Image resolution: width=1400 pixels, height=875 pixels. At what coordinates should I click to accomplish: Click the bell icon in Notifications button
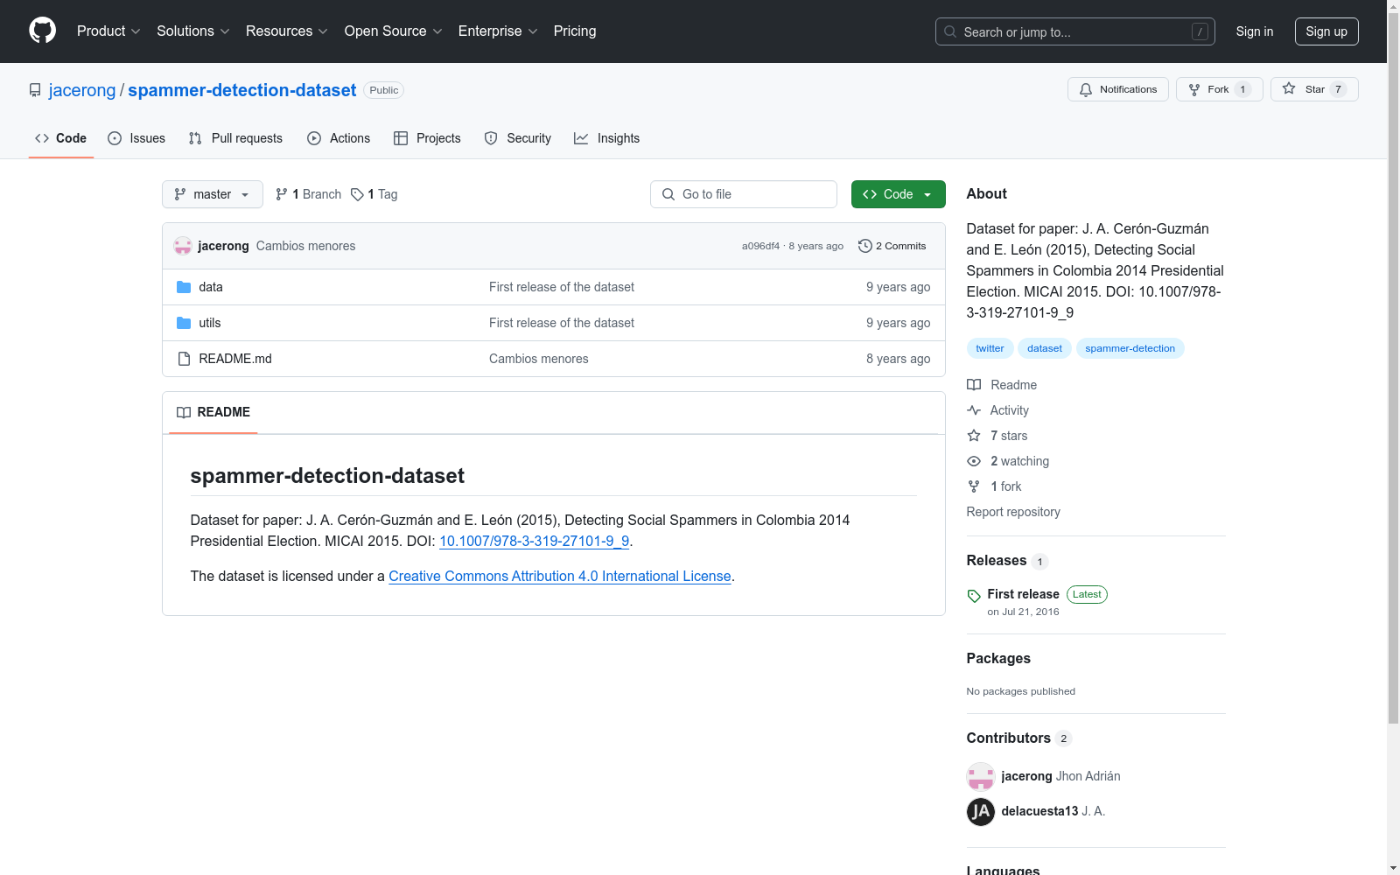[1086, 89]
